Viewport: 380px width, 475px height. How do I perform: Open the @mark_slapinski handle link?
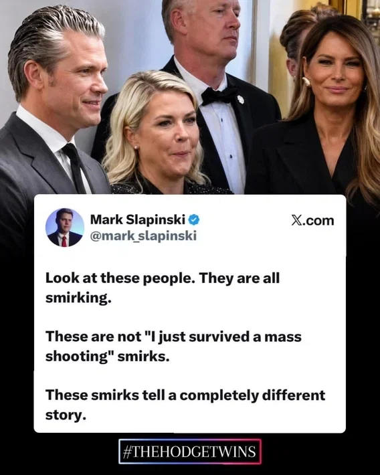tap(143, 235)
